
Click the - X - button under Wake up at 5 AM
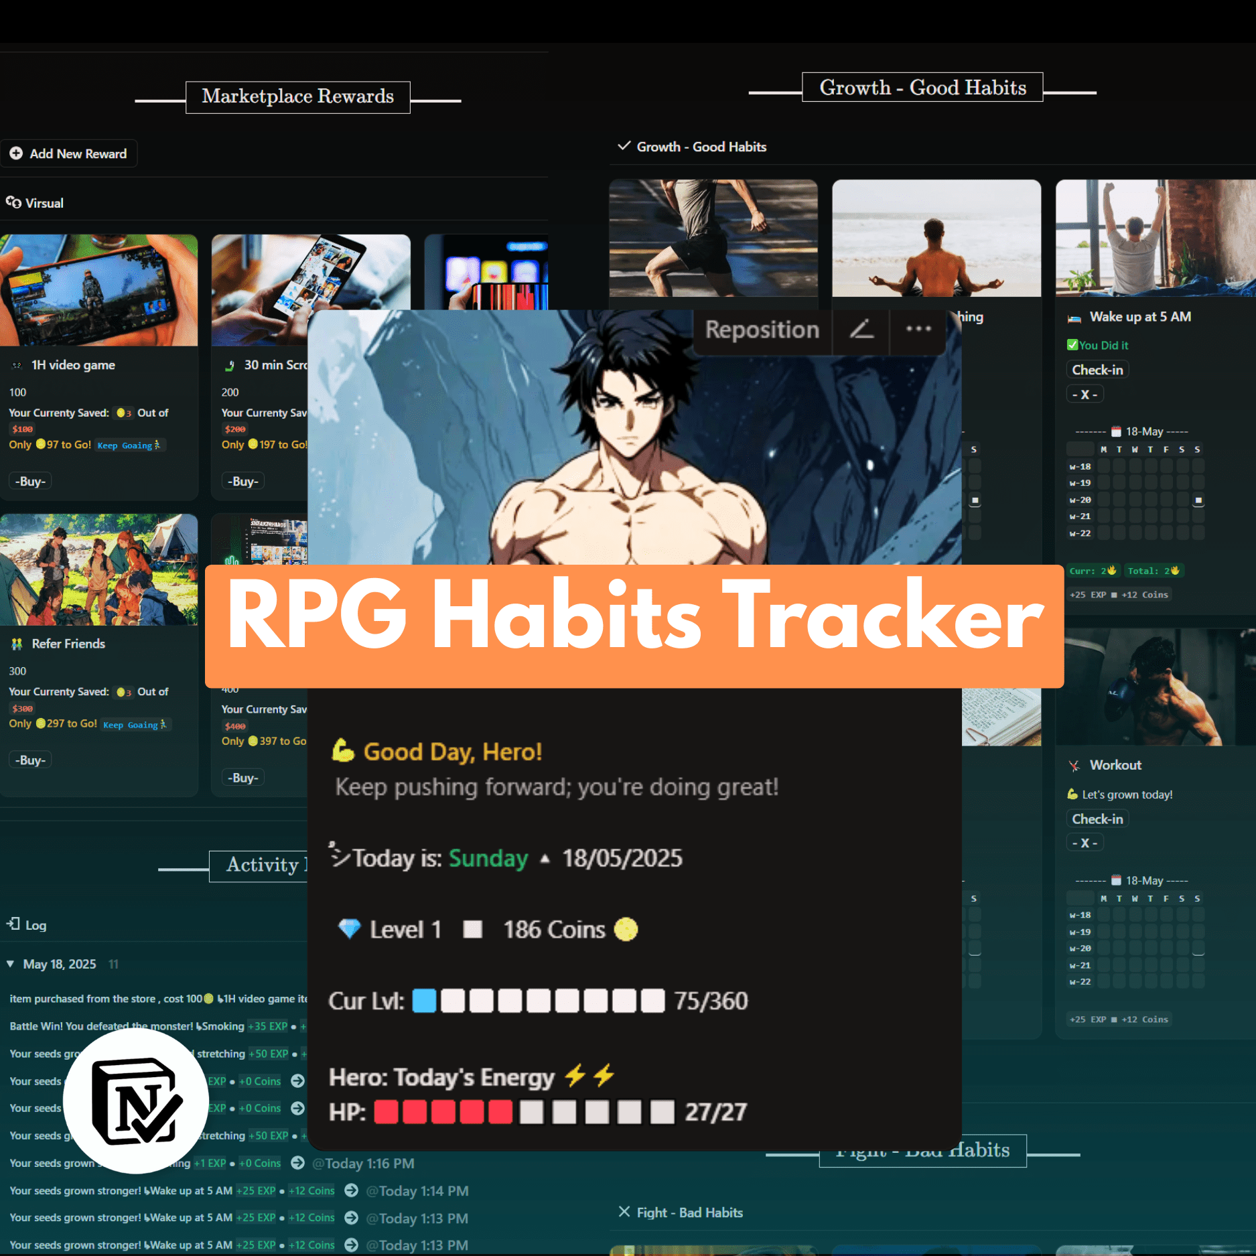click(1085, 395)
